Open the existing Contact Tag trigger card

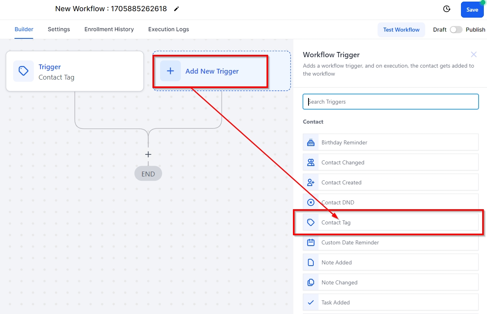click(x=75, y=71)
